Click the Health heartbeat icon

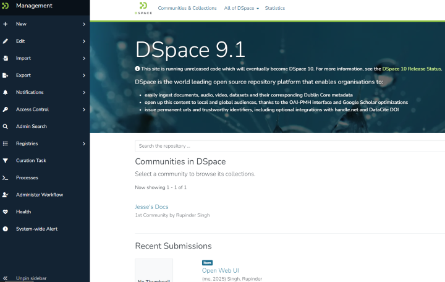pos(6,211)
